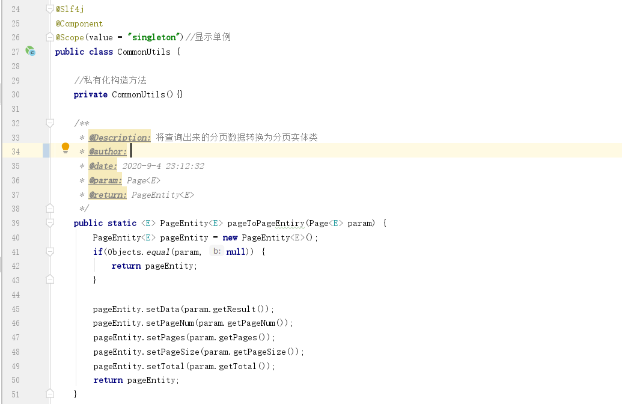Image resolution: width=622 pixels, height=404 pixels.
Task: Click the date value 2020-9-4 23:12:32
Action: [x=163, y=166]
